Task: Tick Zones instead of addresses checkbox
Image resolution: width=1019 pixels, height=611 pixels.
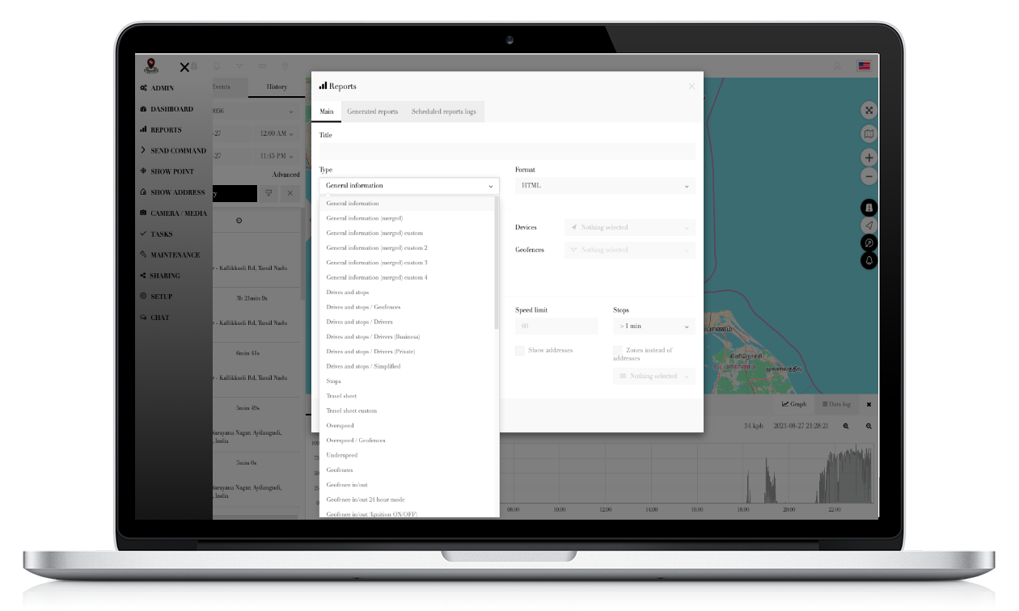Action: click(618, 350)
